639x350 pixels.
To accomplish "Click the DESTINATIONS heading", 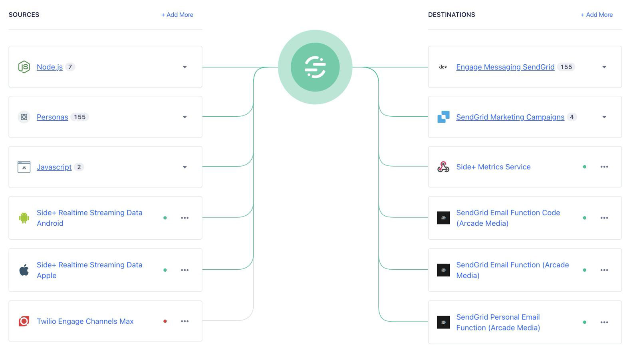I will point(452,15).
